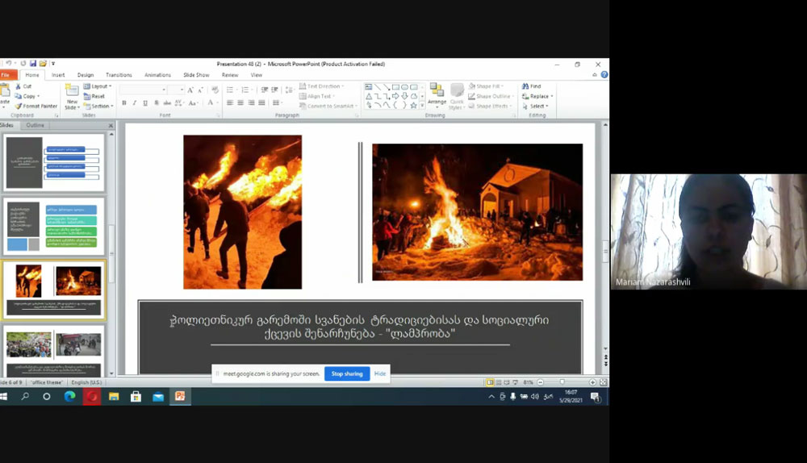The width and height of the screenshot is (807, 463).
Task: Open the Outline tab in slides pane
Action: pos(36,125)
